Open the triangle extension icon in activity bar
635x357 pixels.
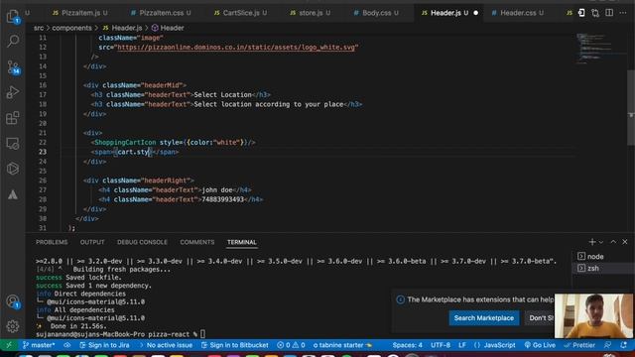click(x=13, y=194)
